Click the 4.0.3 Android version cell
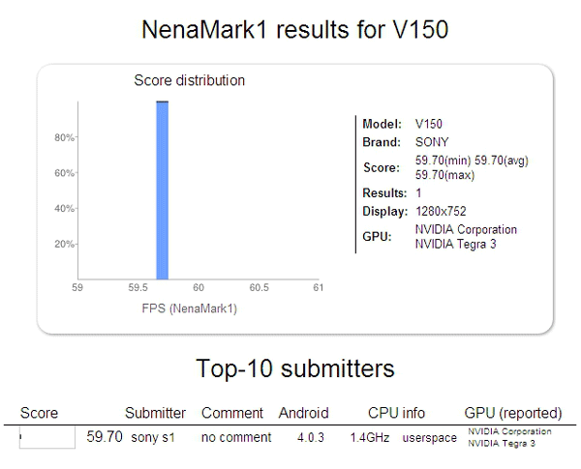Viewport: 581px width, 469px height. click(311, 437)
